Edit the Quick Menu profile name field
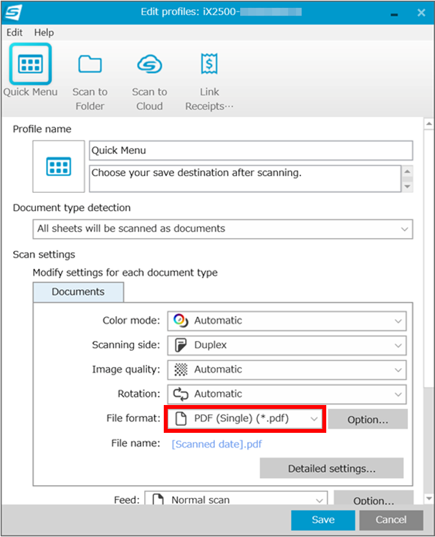This screenshot has height=537, width=435. point(251,150)
